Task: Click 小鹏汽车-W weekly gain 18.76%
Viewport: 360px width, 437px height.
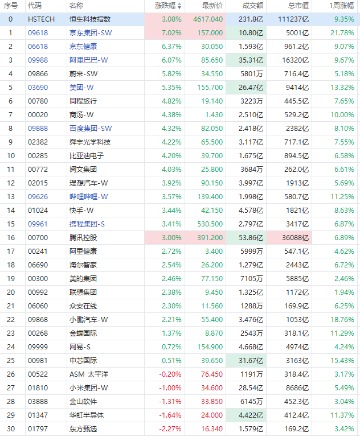Action: [x=342, y=320]
